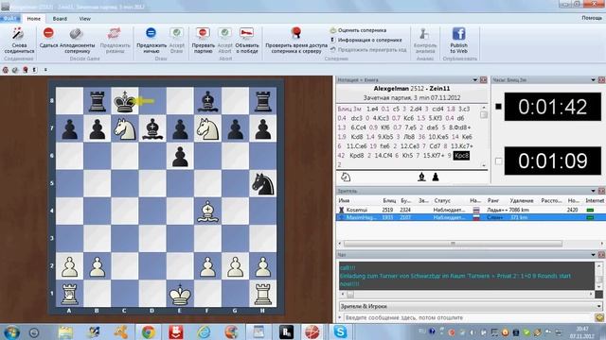Select the black knight on h5

(263, 184)
